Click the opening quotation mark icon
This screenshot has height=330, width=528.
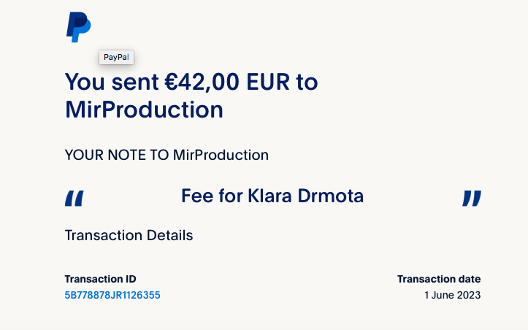[74, 198]
